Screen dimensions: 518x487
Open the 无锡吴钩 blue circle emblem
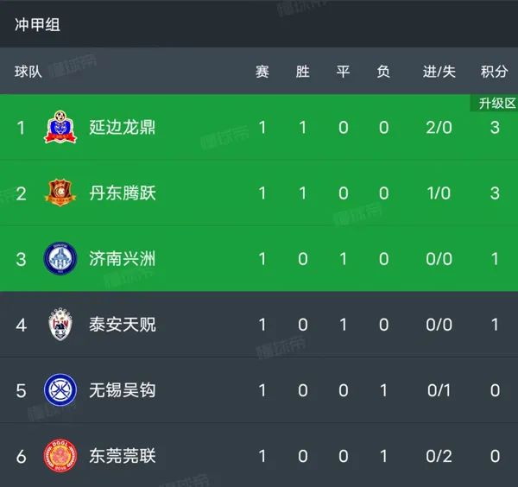[60, 390]
